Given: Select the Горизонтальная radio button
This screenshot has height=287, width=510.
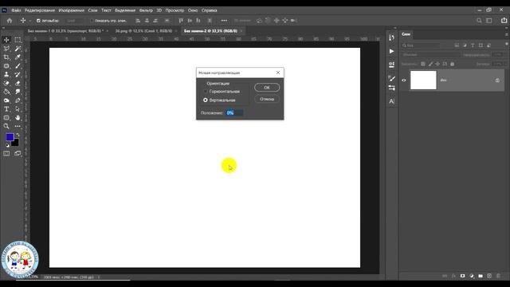Looking at the screenshot, I should (x=206, y=92).
